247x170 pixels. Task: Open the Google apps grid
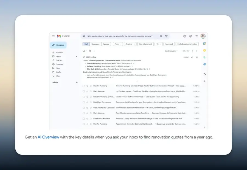(197, 36)
